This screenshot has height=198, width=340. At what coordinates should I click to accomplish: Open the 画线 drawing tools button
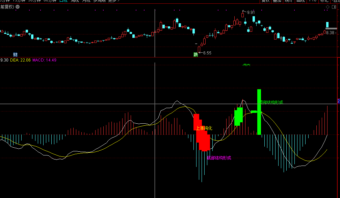300,1
